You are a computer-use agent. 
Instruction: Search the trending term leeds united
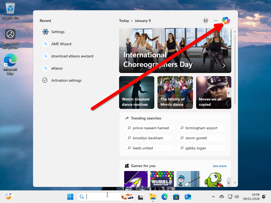click(149, 148)
